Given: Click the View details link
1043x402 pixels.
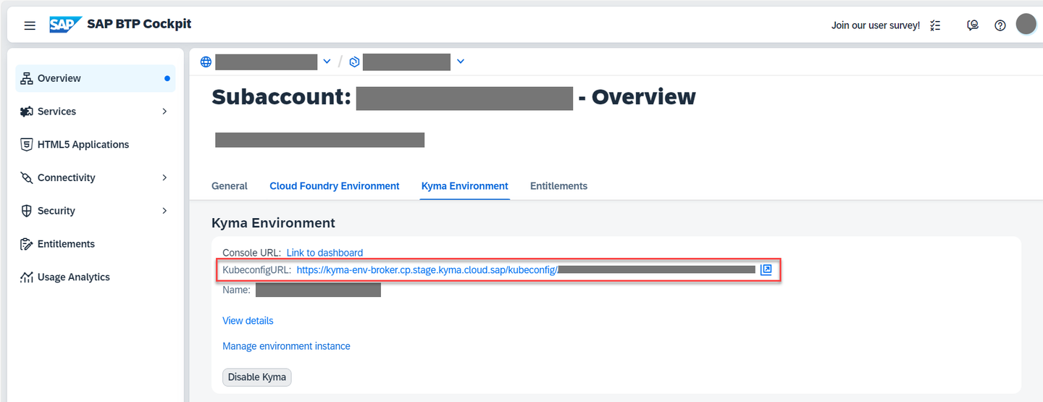Looking at the screenshot, I should pyautogui.click(x=248, y=321).
